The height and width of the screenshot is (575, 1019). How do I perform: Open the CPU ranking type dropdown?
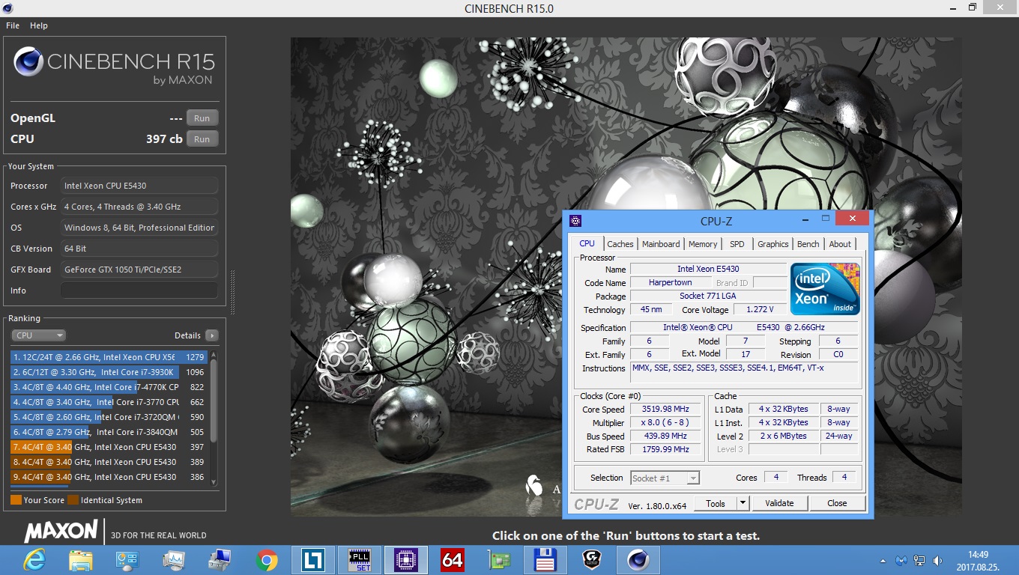point(39,335)
